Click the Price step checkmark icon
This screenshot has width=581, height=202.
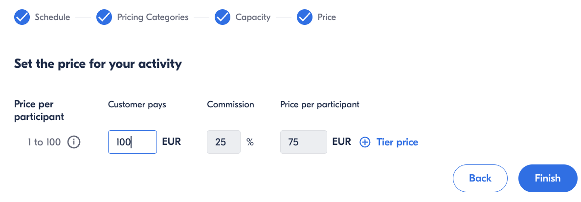coord(305,17)
